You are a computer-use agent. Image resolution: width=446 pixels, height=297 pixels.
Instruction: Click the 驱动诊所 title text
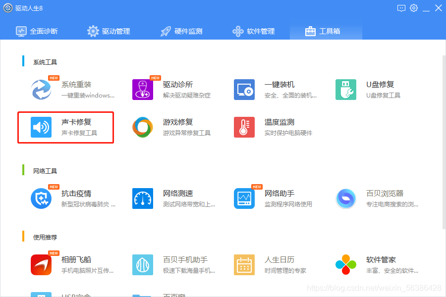click(178, 85)
